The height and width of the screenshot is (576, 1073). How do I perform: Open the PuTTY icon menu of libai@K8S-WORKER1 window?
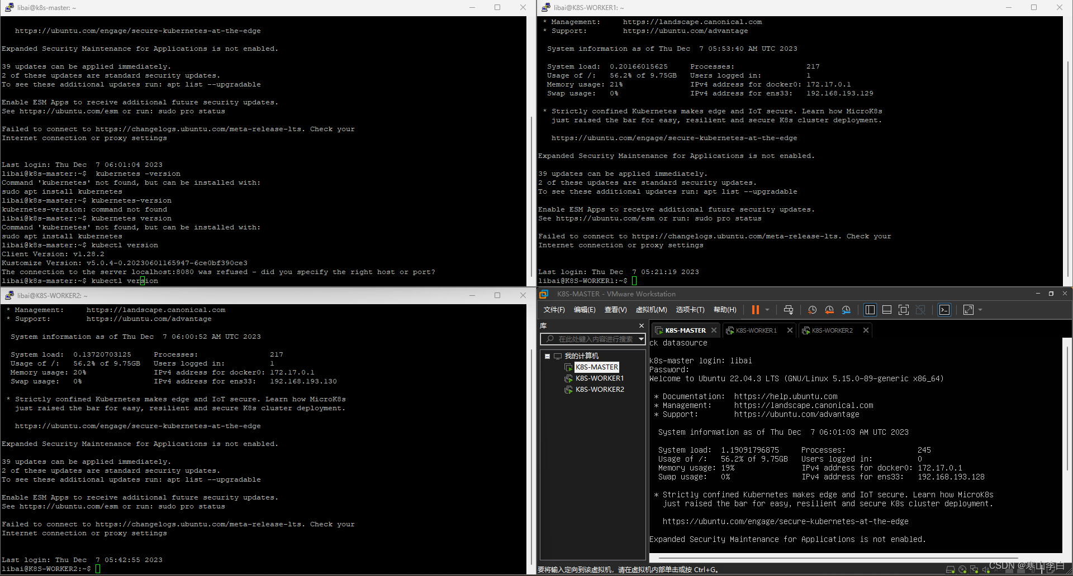545,7
